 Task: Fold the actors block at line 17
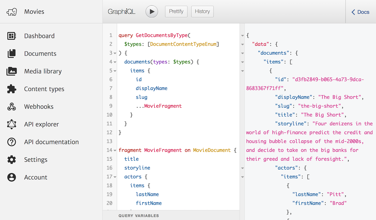pyautogui.click(x=115, y=177)
